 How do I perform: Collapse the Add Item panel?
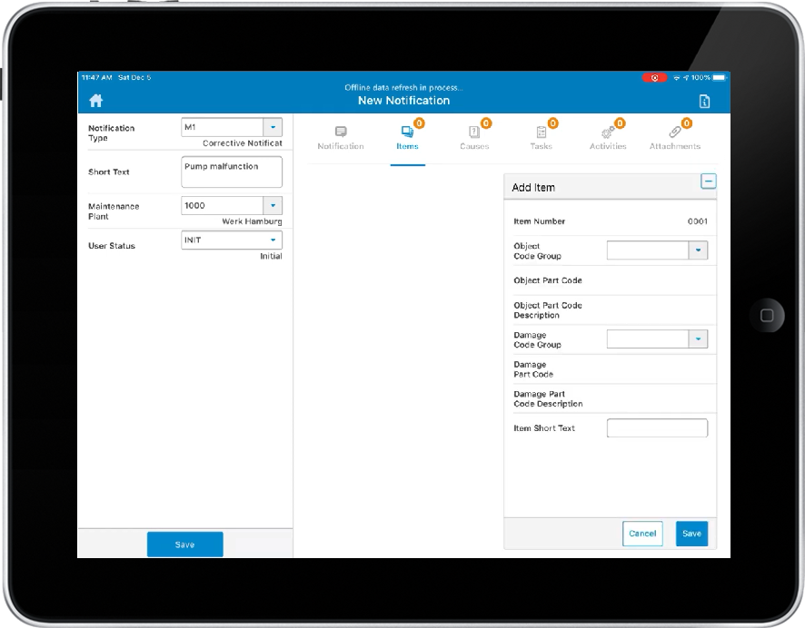click(x=708, y=182)
